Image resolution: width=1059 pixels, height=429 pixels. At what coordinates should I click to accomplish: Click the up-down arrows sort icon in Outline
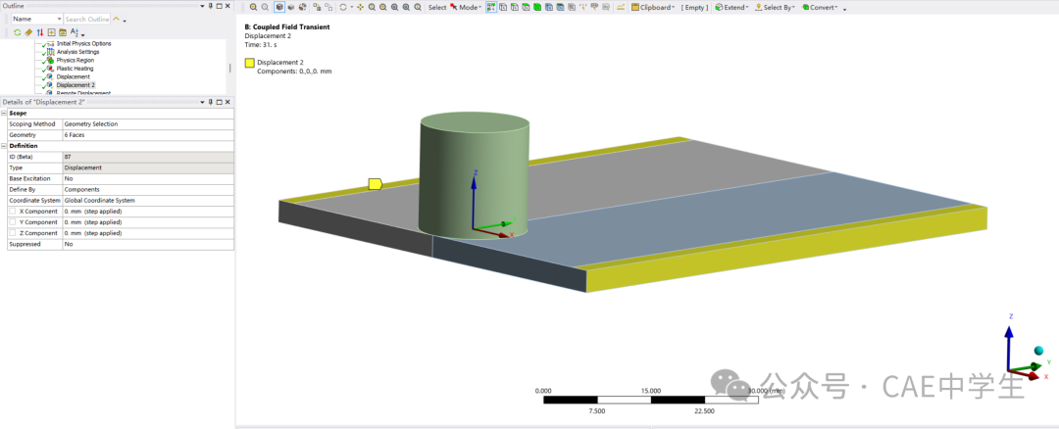[x=40, y=32]
